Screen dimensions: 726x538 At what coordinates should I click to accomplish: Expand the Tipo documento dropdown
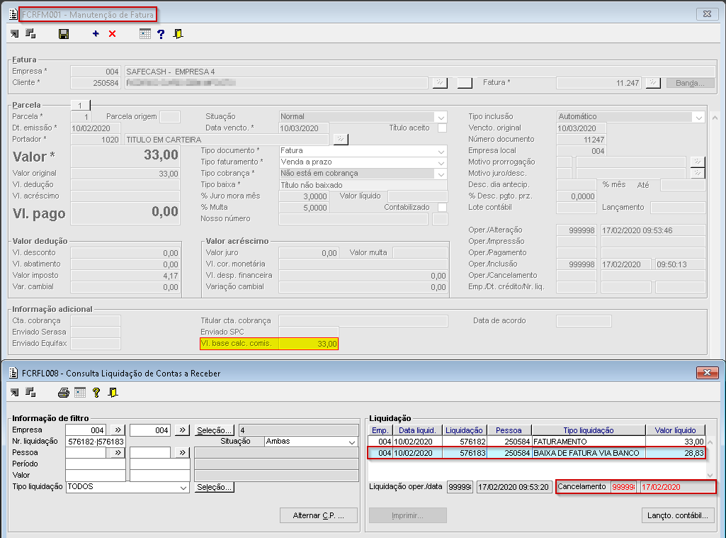click(441, 151)
